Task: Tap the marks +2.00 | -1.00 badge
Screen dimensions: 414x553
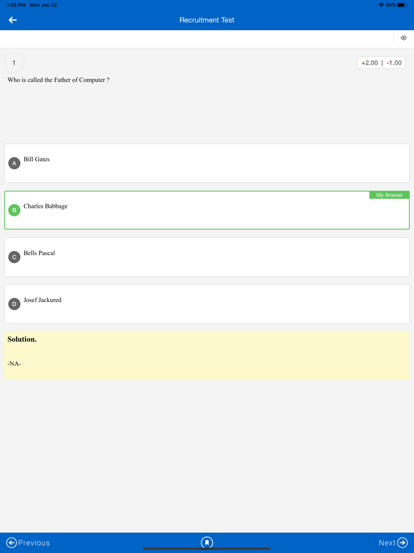Action: pyautogui.click(x=381, y=63)
